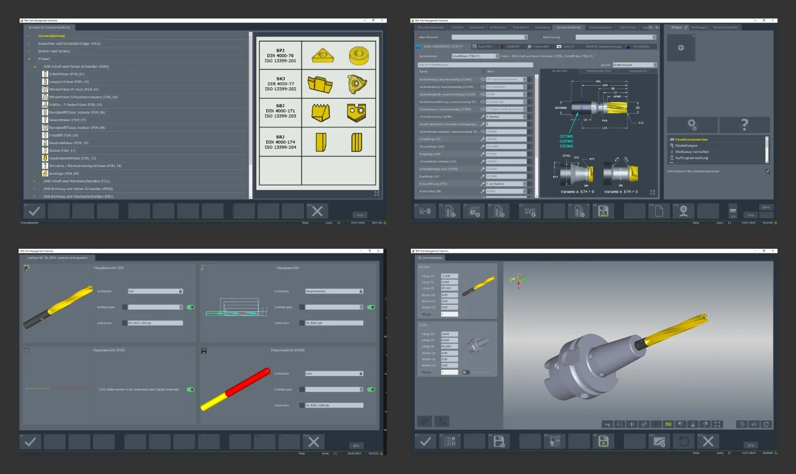Toggle the Hauptansicht (3D) green switch off
796x474 pixels.
click(191, 307)
